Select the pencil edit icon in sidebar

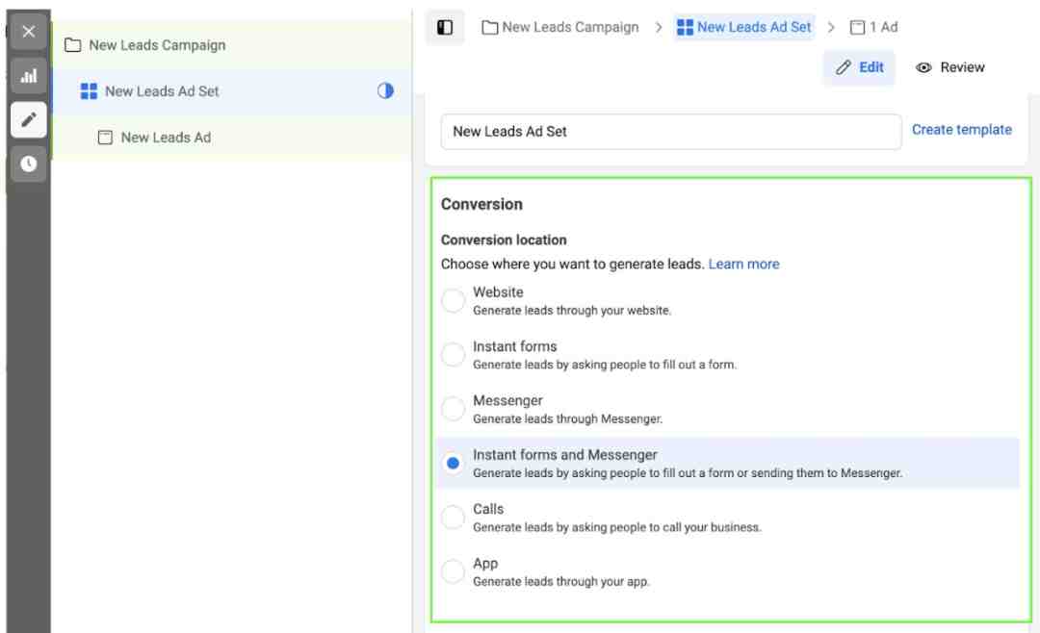(x=29, y=120)
